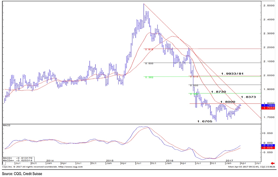The height and width of the screenshot is (177, 278).
Task: Select the 1.9933/81 resistance label
Action: click(233, 74)
